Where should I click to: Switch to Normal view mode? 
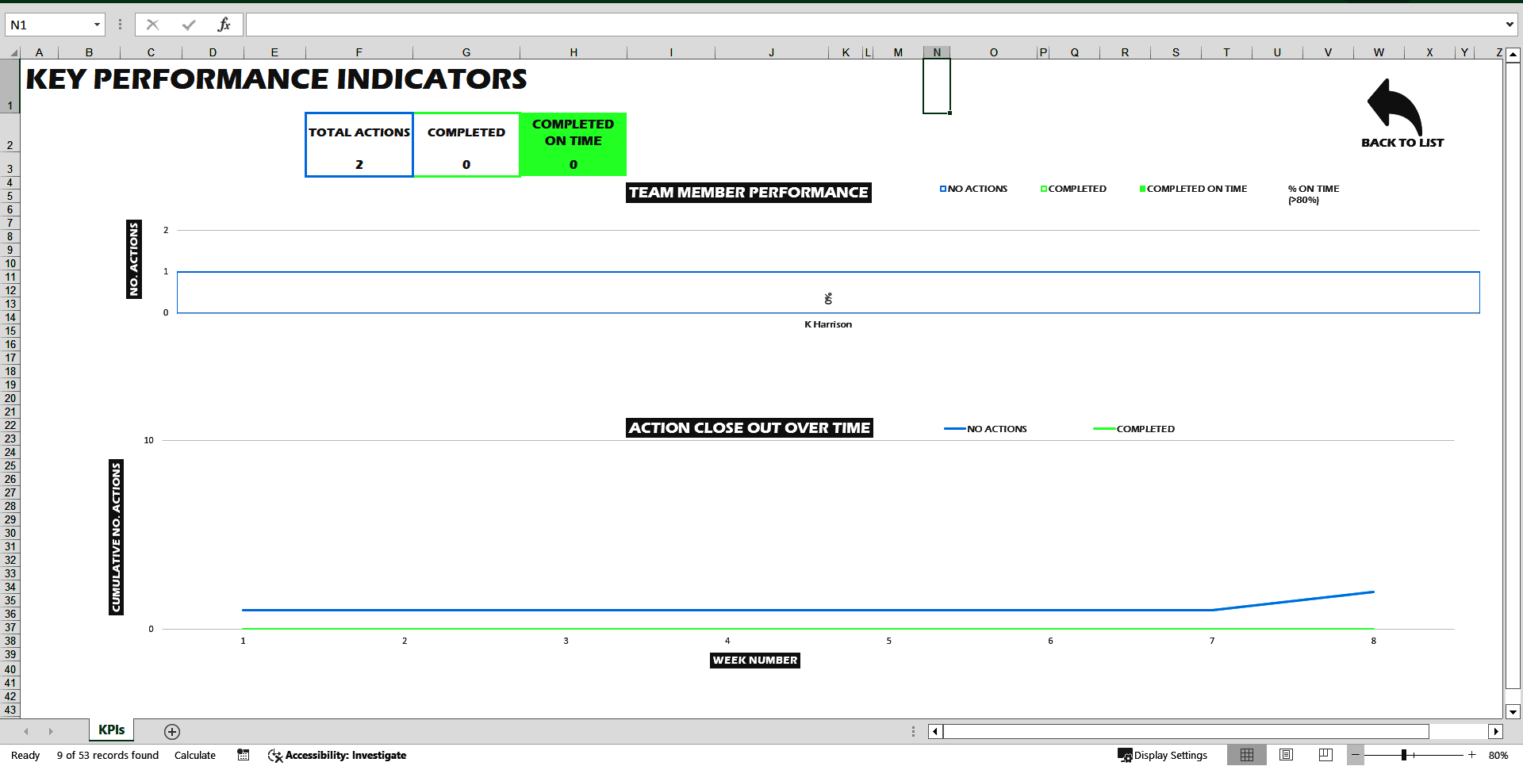(1248, 755)
